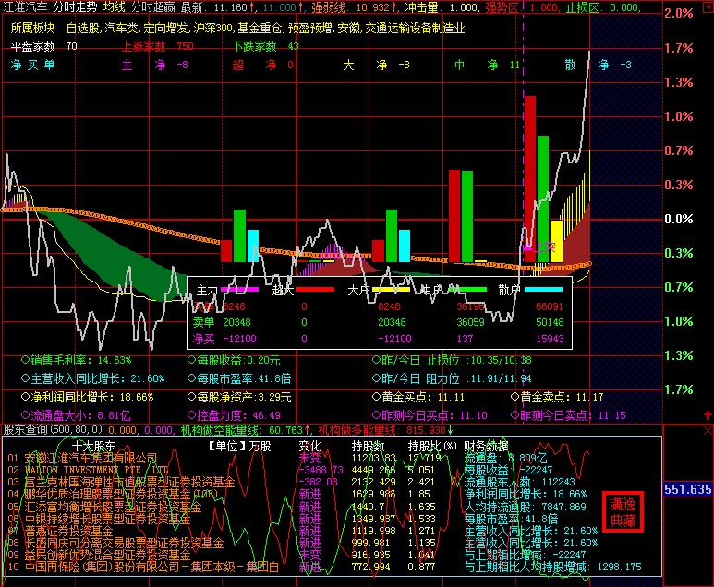Select shareholder row 08 长盛同庆可分离交易基金
Screen dimensions: 714x587
click(x=115, y=543)
